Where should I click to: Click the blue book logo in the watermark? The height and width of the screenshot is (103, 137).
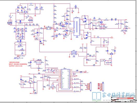pyautogui.click(x=97, y=96)
